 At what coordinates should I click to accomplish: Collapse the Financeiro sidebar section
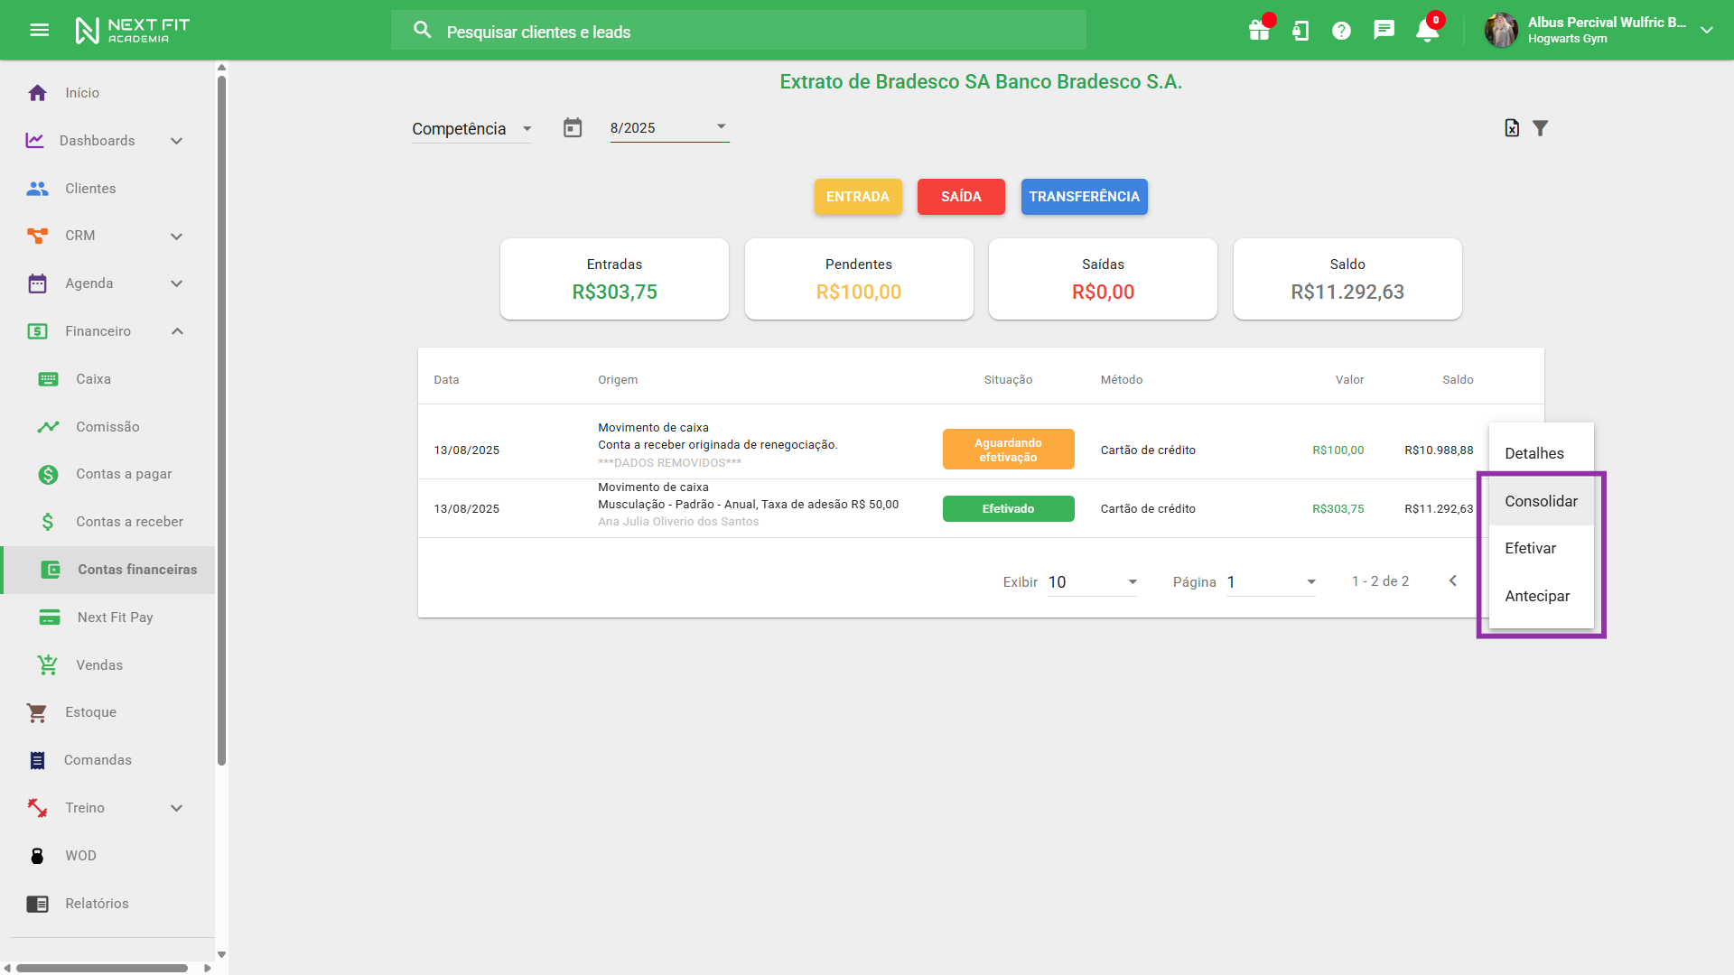177,331
